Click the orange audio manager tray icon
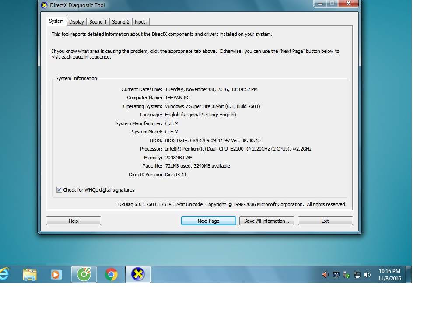Image resolution: width=448 pixels, height=336 pixels. click(325, 275)
